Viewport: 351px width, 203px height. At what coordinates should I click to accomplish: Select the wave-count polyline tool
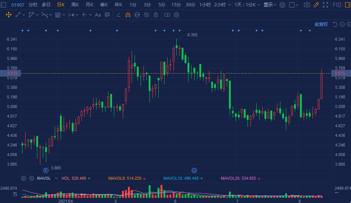click(x=44, y=15)
